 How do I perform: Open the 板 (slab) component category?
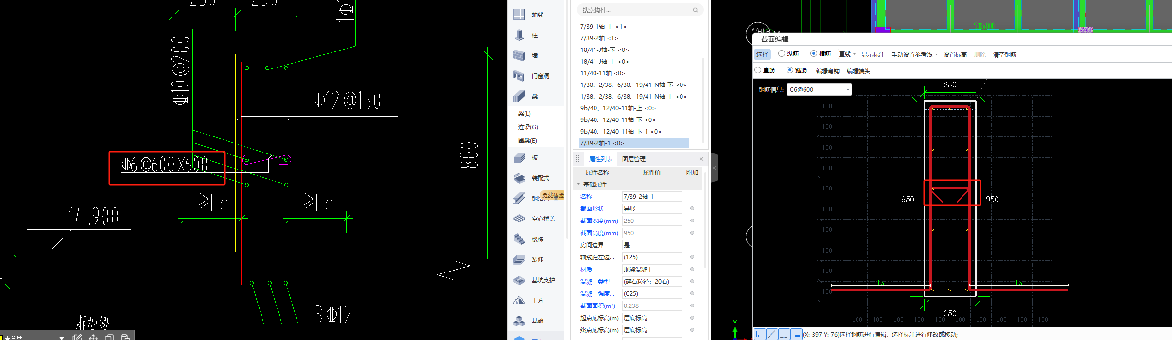coord(537,158)
